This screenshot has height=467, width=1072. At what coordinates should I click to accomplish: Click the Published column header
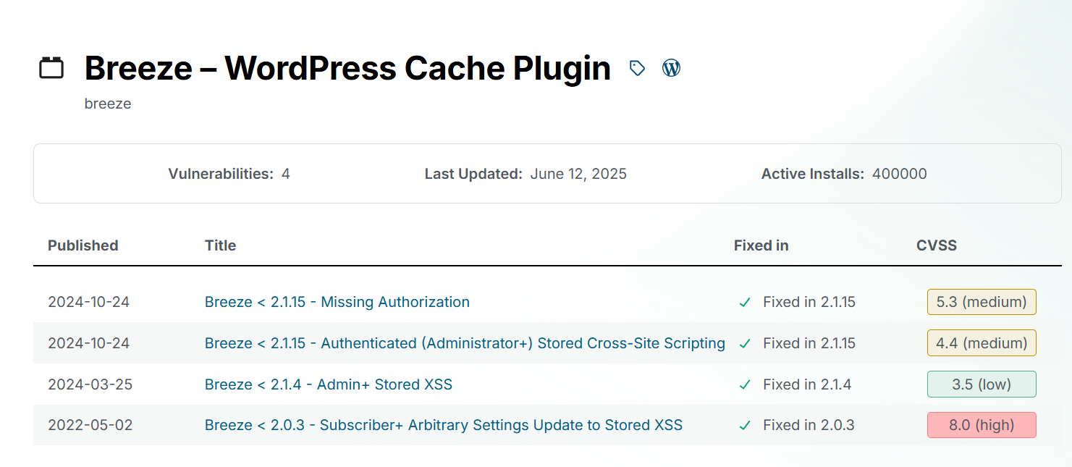pos(83,245)
